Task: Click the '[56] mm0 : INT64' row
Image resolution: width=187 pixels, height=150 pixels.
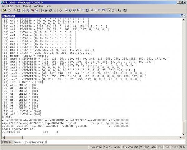Action: 39,32
